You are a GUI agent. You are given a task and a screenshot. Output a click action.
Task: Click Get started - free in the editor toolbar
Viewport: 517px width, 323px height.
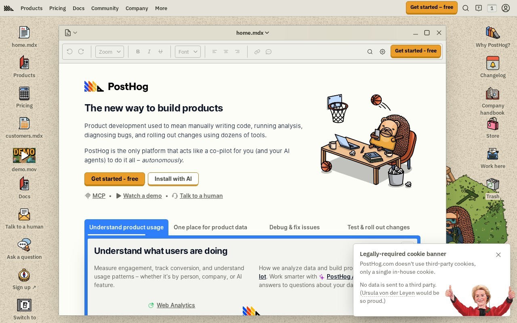[416, 51]
